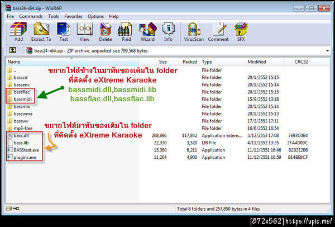
Task: Click CRC32 value 7E93C0B4
Action: (x=298, y=135)
